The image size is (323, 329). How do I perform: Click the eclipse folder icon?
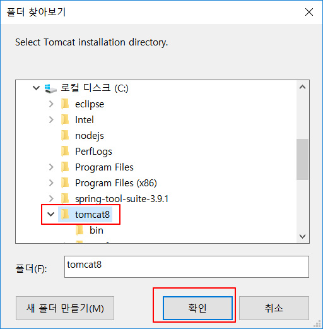65,104
